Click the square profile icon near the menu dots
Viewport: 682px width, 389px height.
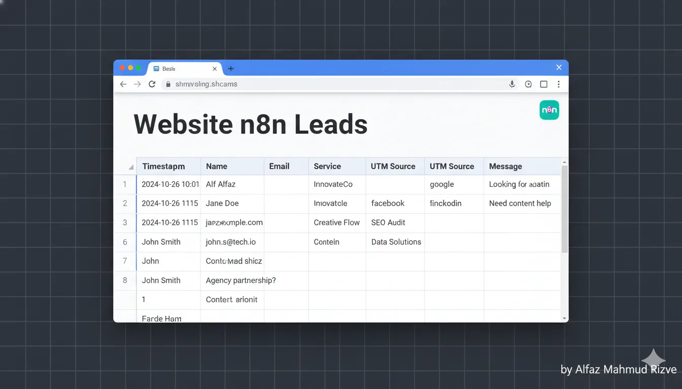(x=543, y=84)
